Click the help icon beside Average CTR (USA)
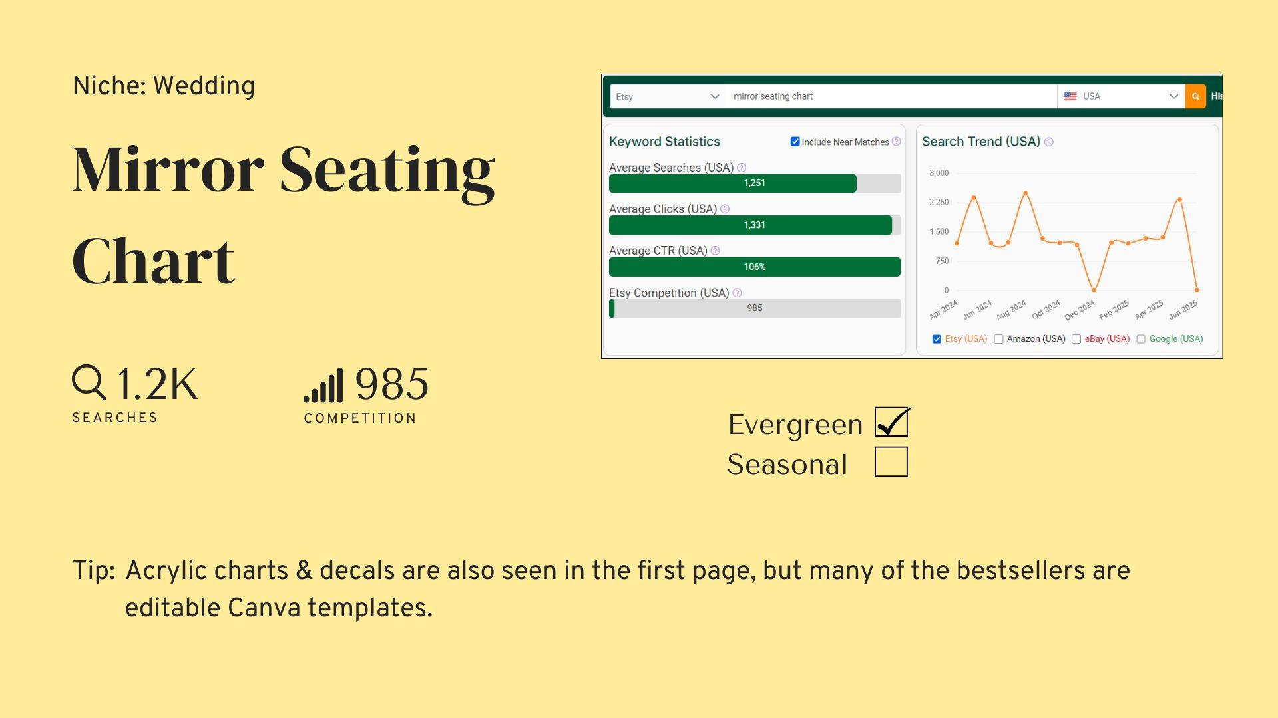The height and width of the screenshot is (718, 1278). click(x=715, y=251)
